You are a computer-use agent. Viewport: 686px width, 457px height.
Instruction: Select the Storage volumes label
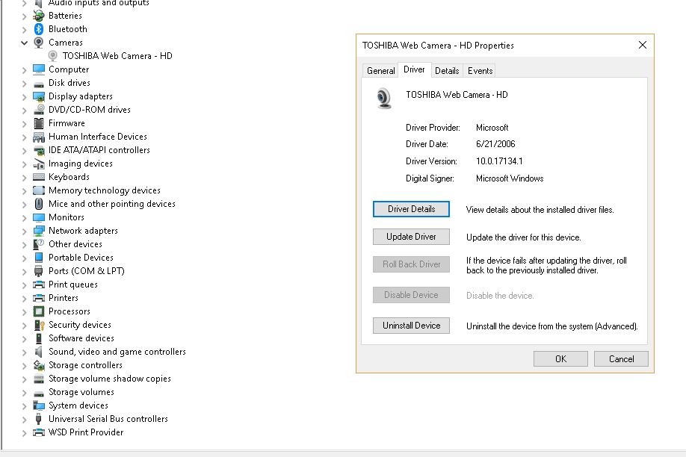click(x=81, y=392)
